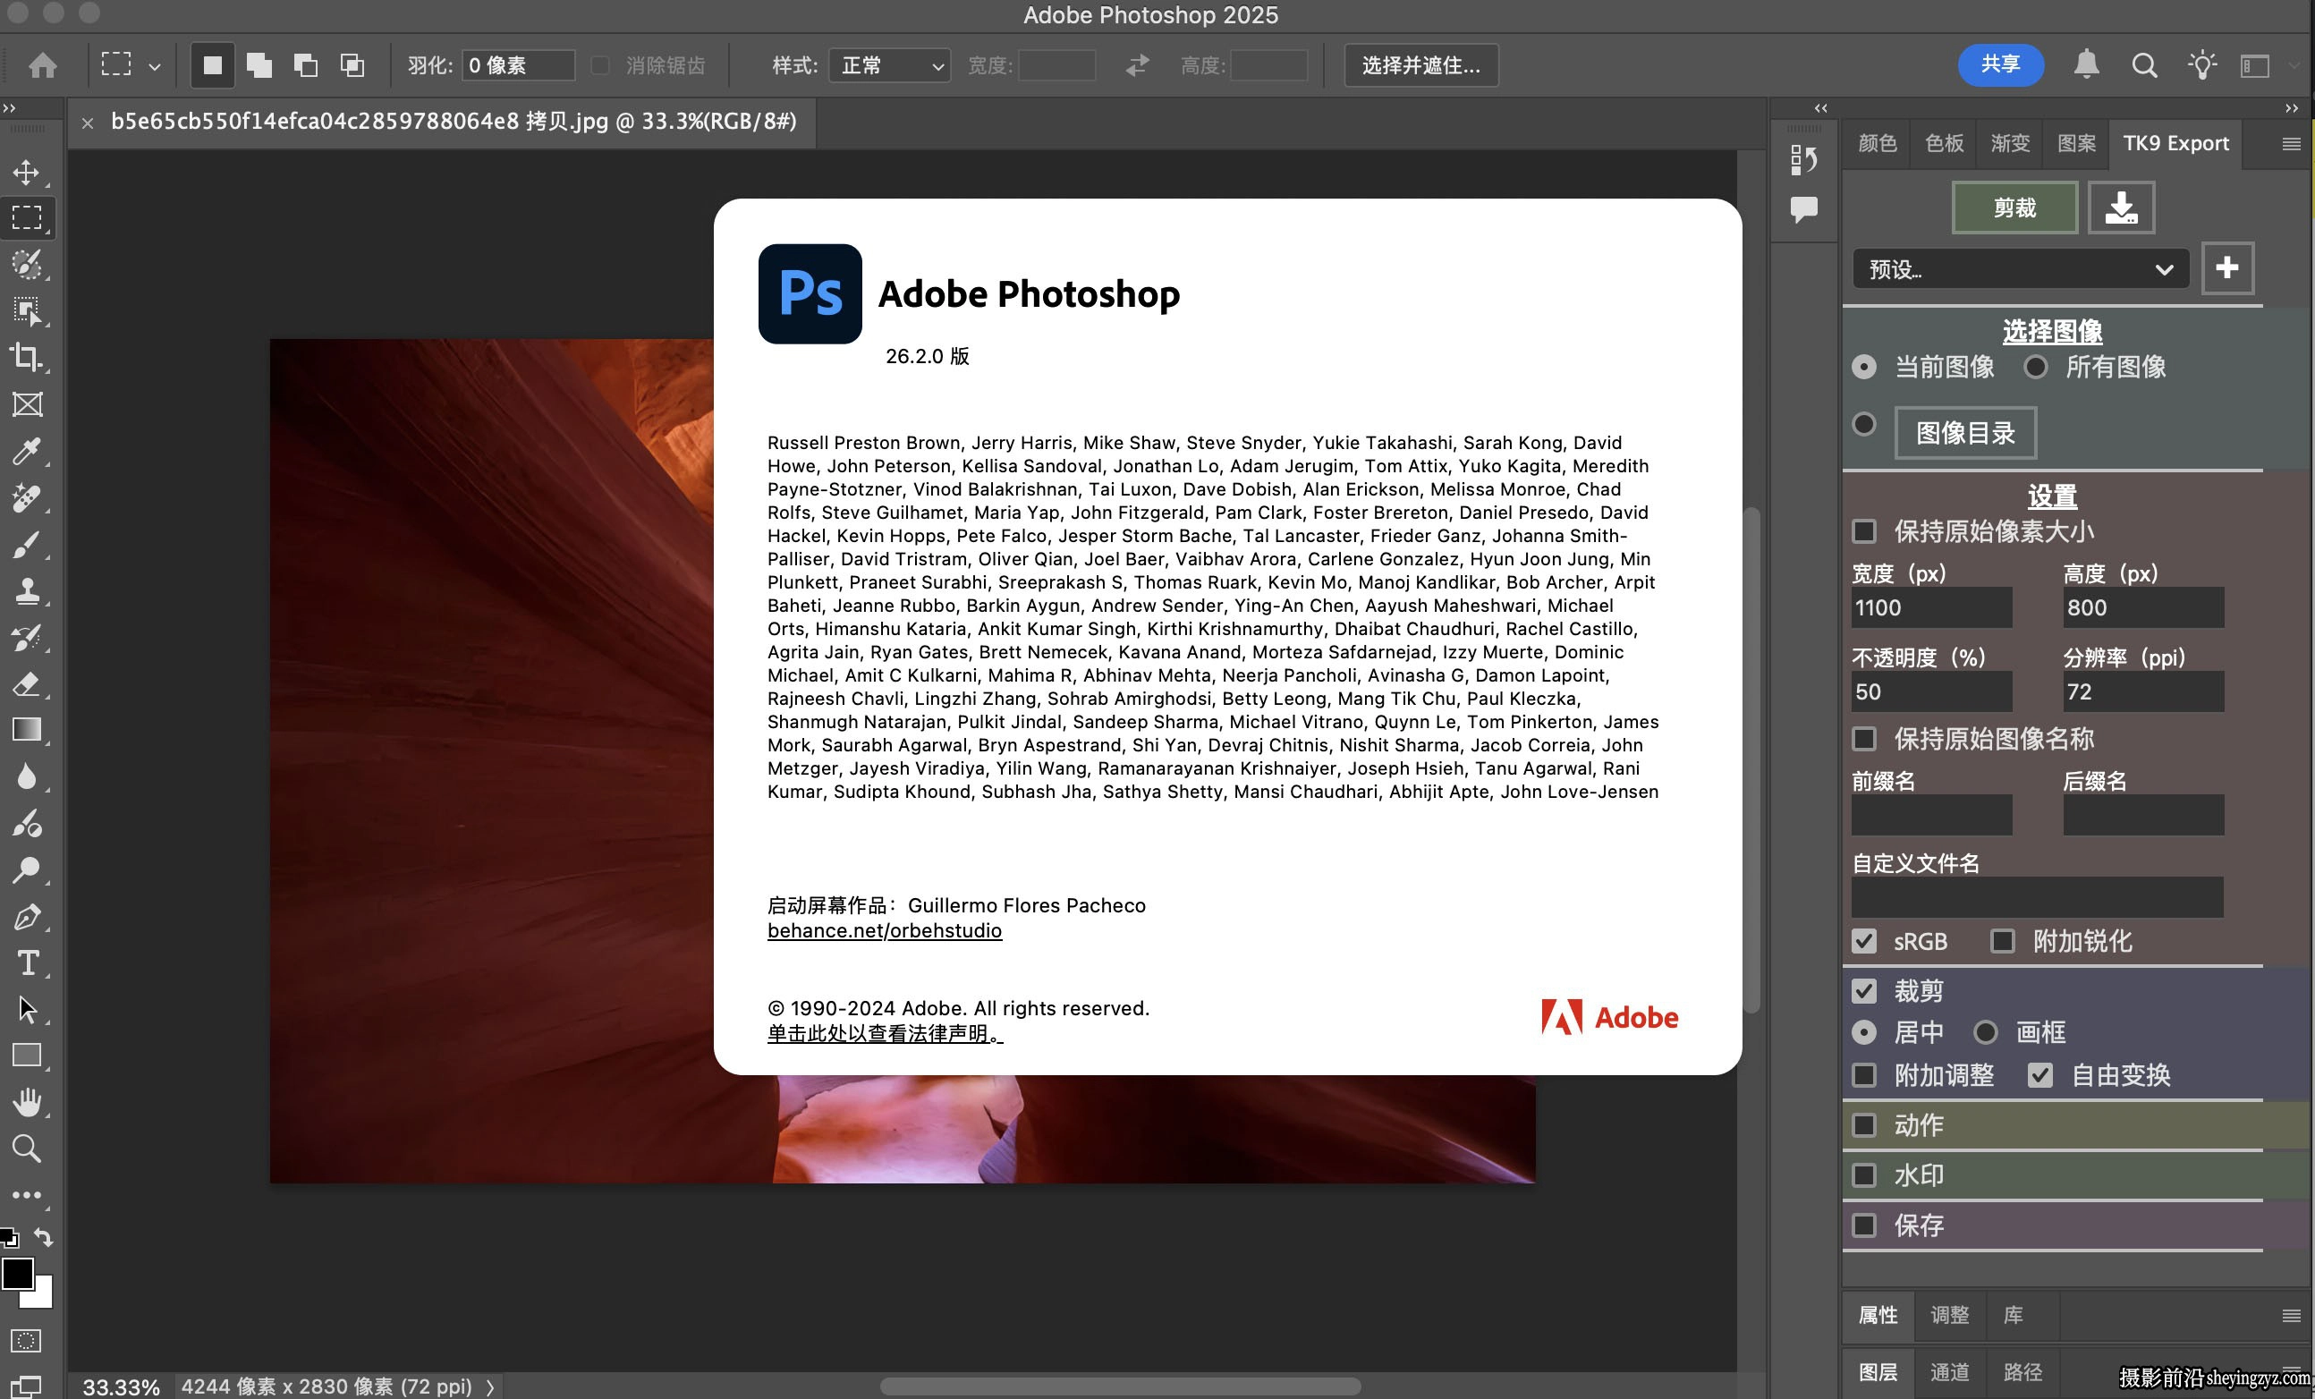Open the workspace switcher icon
This screenshot has height=1399, width=2315.
point(2255,64)
